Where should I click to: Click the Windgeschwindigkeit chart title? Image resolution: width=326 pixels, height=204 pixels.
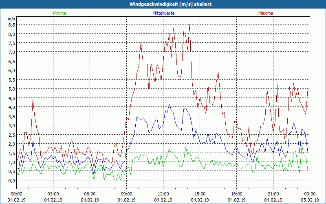[170, 4]
